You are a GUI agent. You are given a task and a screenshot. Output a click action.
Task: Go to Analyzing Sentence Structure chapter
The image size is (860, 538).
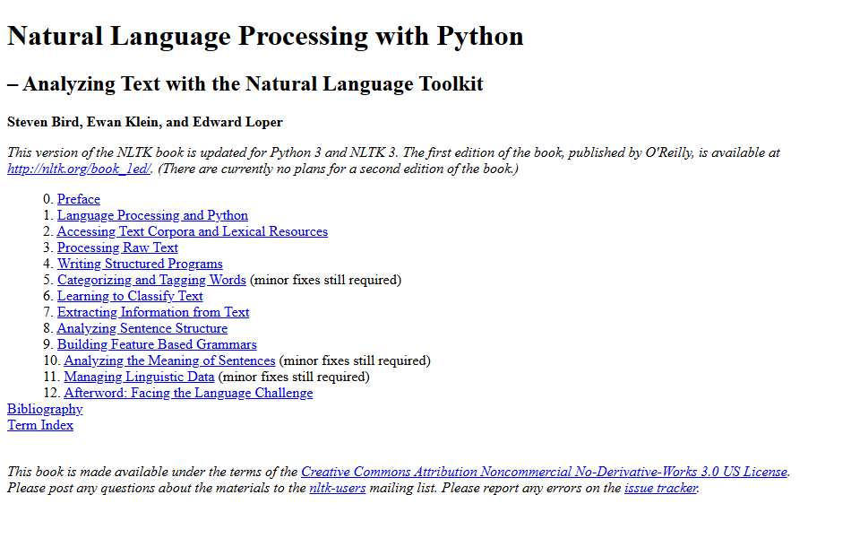pos(142,328)
